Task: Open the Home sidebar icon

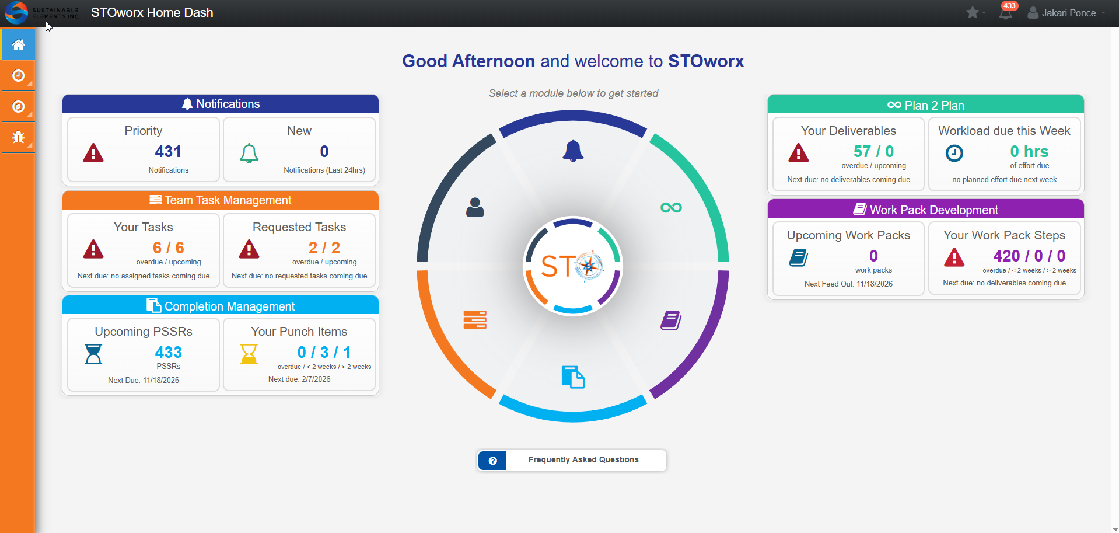Action: (x=18, y=44)
